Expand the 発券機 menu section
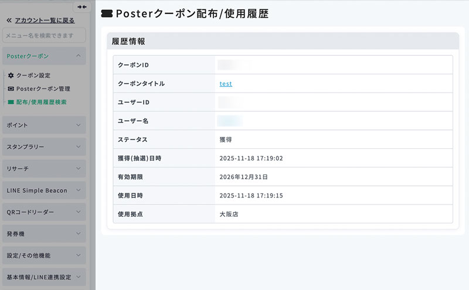469x290 pixels. click(45, 234)
